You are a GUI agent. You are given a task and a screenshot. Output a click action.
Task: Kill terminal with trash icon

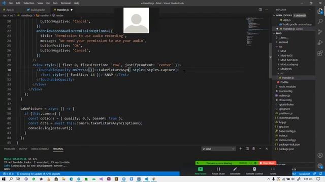pos(253,149)
